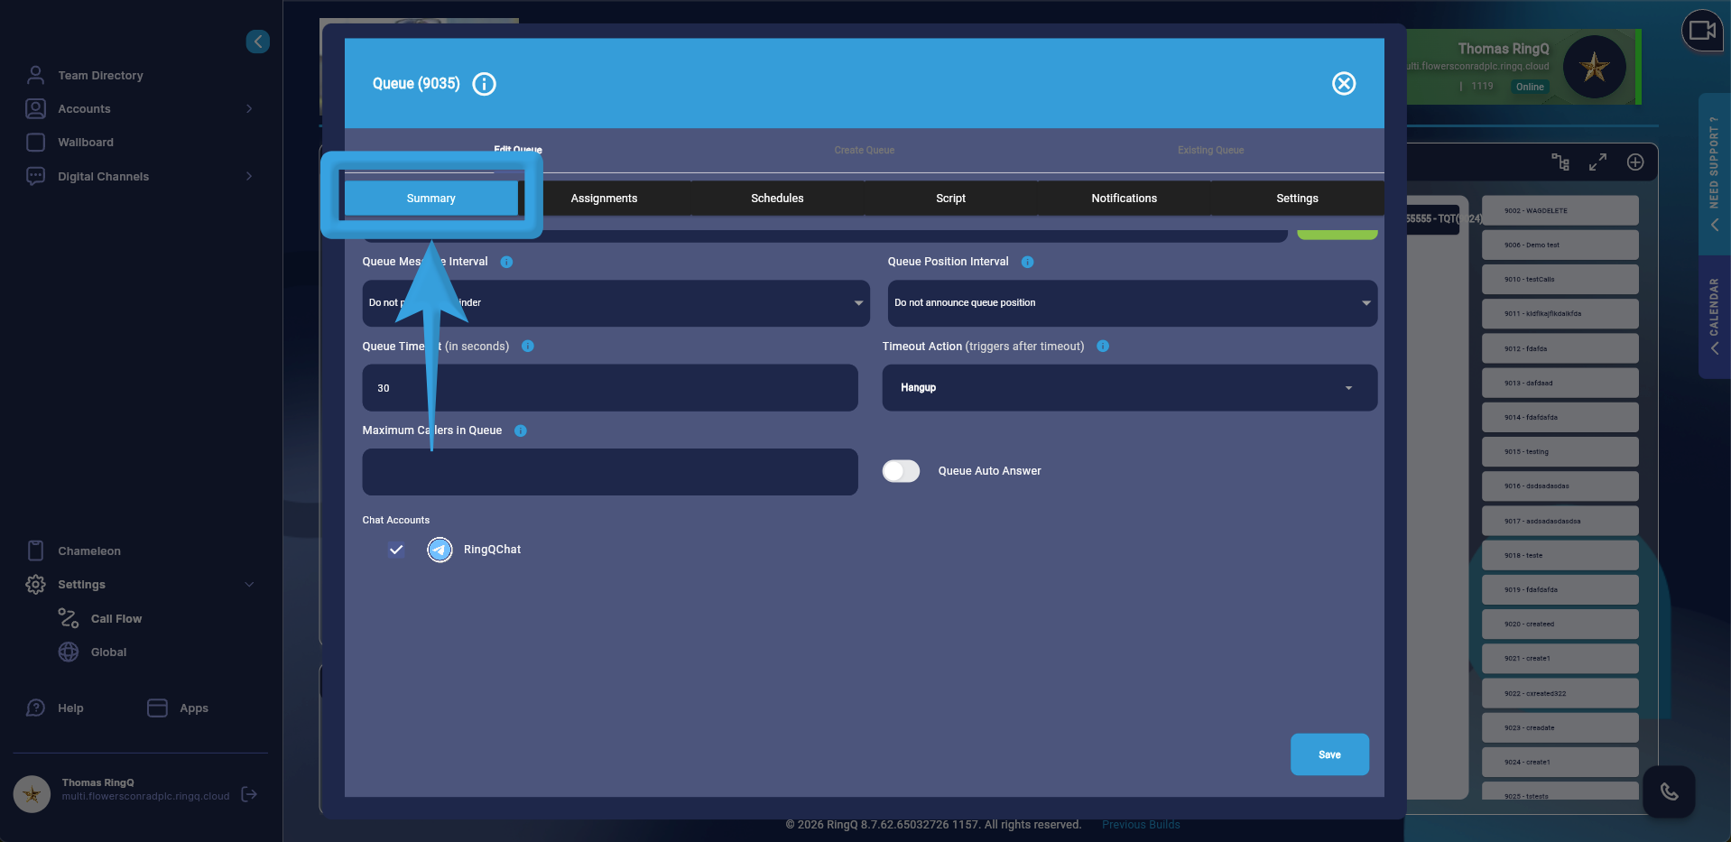This screenshot has width=1731, height=842.
Task: Click the Maximum Callers in Queue info icon
Action: (x=521, y=430)
